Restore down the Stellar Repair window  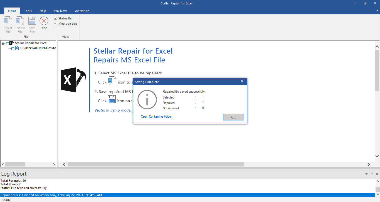tap(365, 3)
